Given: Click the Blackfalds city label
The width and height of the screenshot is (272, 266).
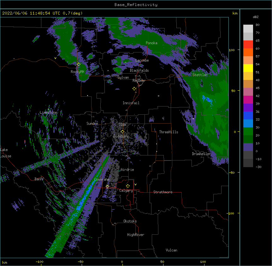Looking at the screenshot, I should (x=139, y=70).
